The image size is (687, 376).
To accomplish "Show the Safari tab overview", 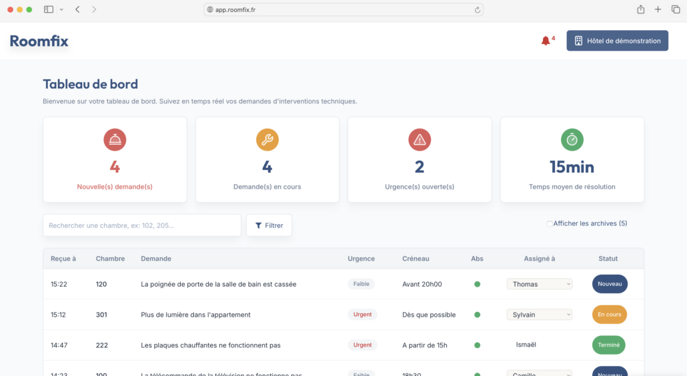I will (x=676, y=9).
